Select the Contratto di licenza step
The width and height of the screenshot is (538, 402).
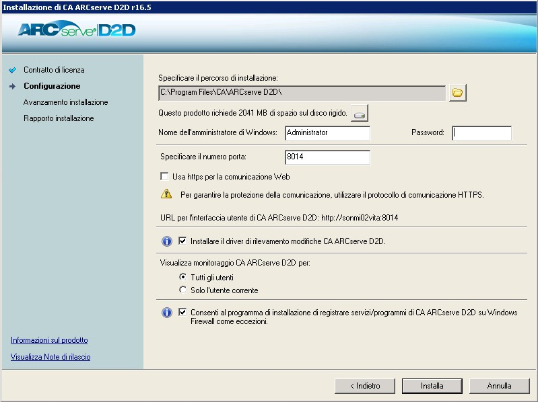point(54,70)
